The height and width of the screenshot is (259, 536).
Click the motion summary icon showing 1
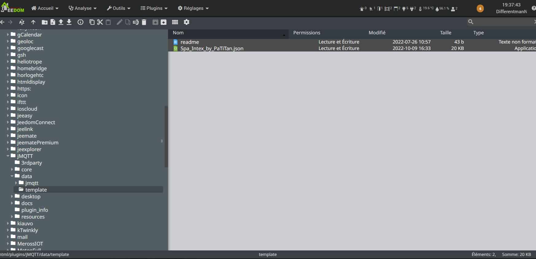[372, 9]
